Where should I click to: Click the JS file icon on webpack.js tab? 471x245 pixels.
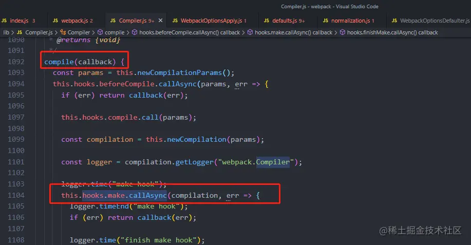55,21
